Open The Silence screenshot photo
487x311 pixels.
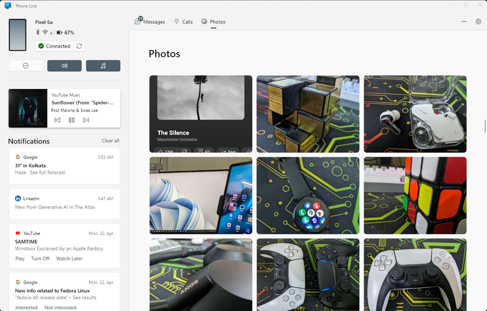pyautogui.click(x=201, y=114)
